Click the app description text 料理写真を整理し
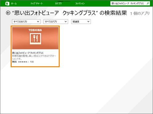The height and width of the screenshot is (114, 153). (34, 57)
